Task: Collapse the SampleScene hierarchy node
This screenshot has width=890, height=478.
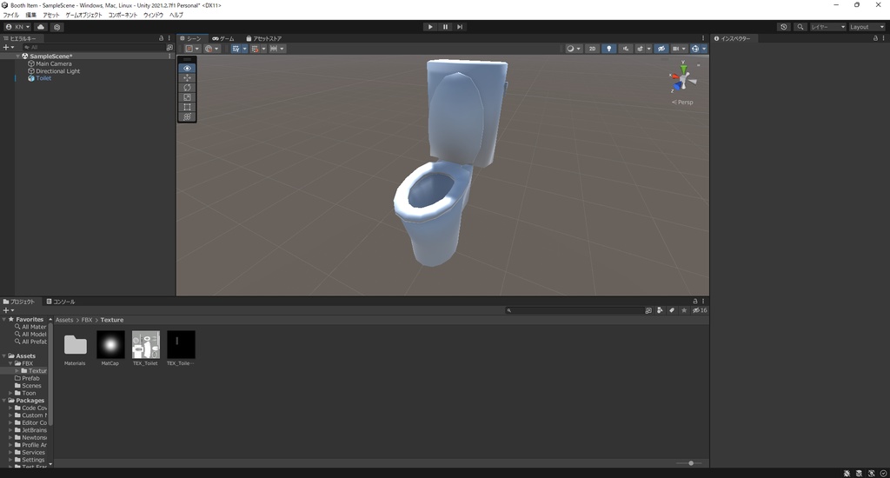Action: click(x=18, y=56)
